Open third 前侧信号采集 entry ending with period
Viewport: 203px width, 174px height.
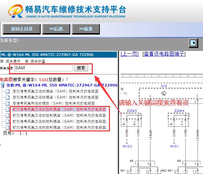pyautogui.click(x=60, y=121)
